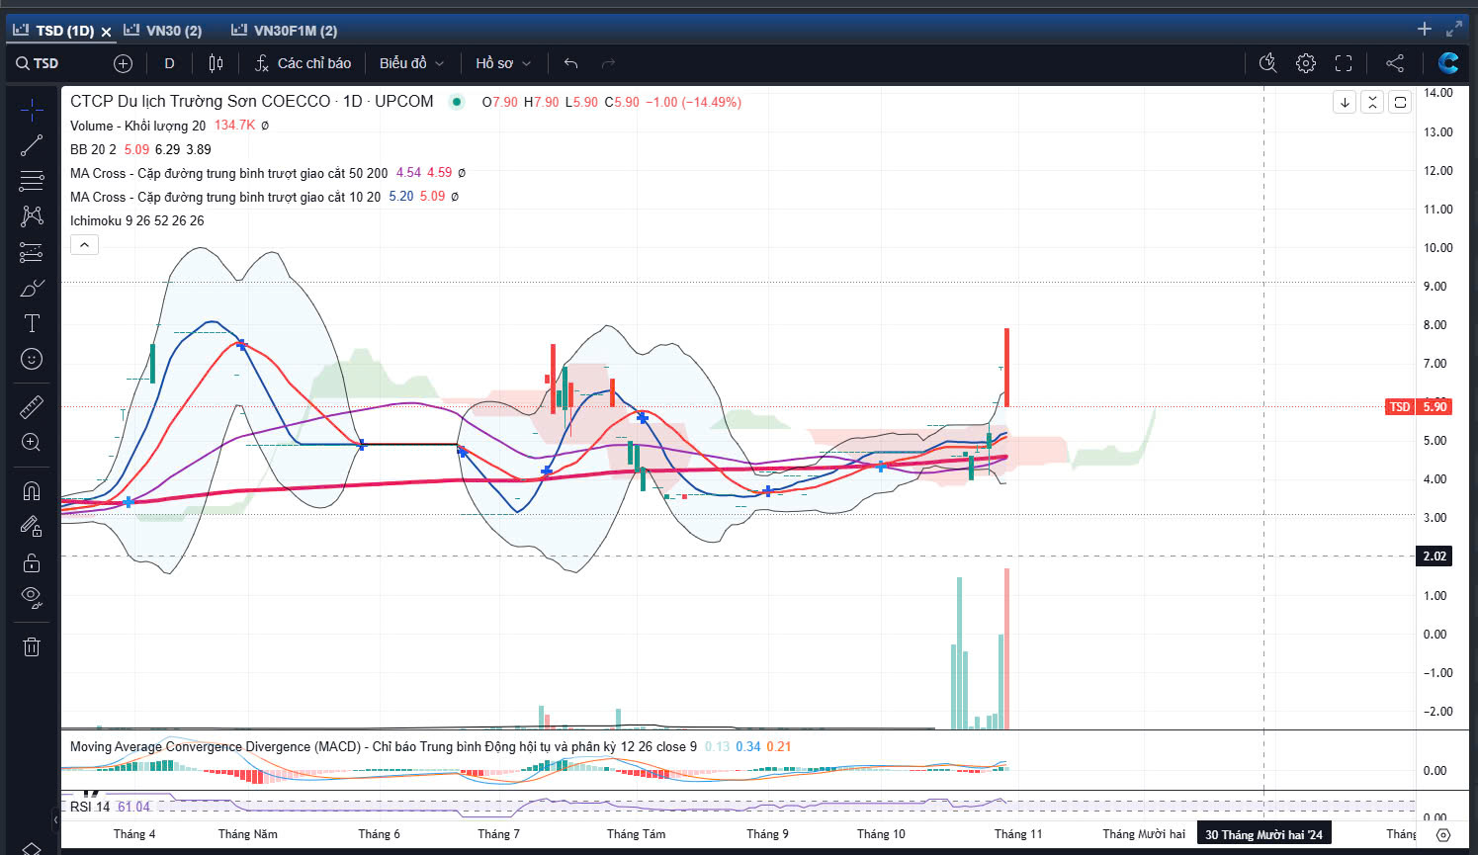Select the MACD indicator legend title
Screen dimensions: 1478x855
pos(384,746)
